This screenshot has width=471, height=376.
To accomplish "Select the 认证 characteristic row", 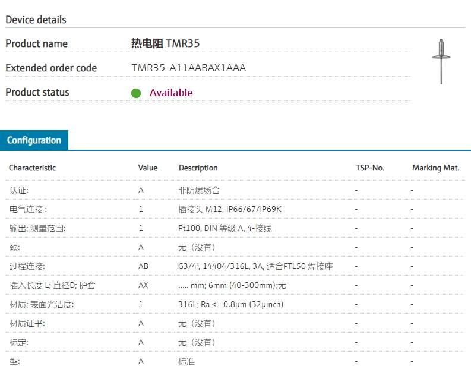I will [18, 190].
